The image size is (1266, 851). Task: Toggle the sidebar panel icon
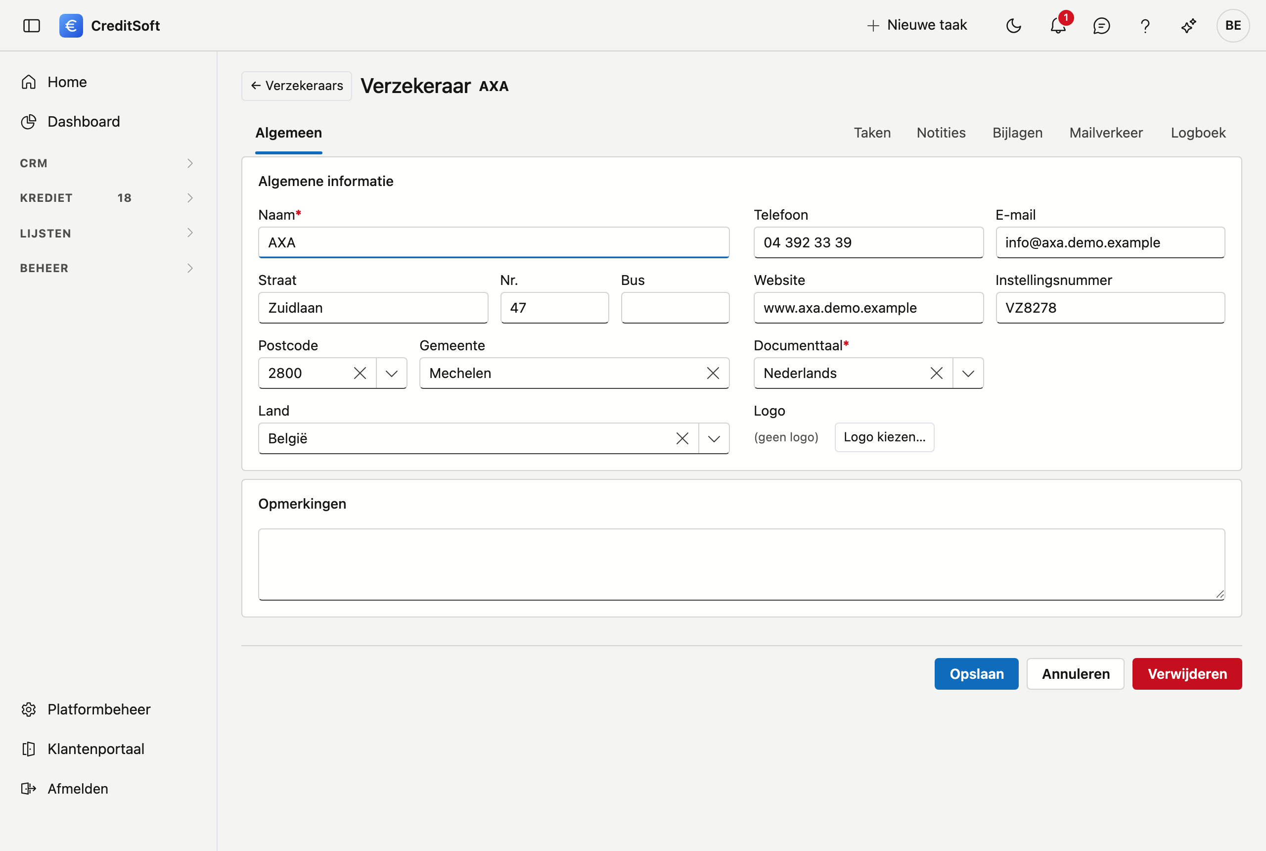coord(32,26)
